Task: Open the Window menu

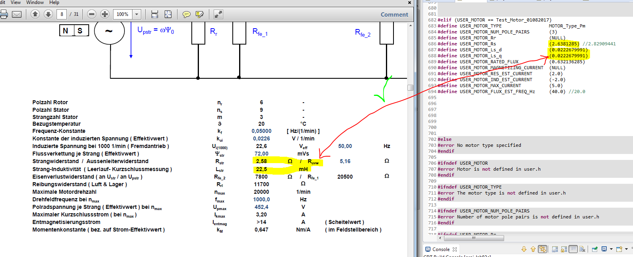Action: click(35, 2)
